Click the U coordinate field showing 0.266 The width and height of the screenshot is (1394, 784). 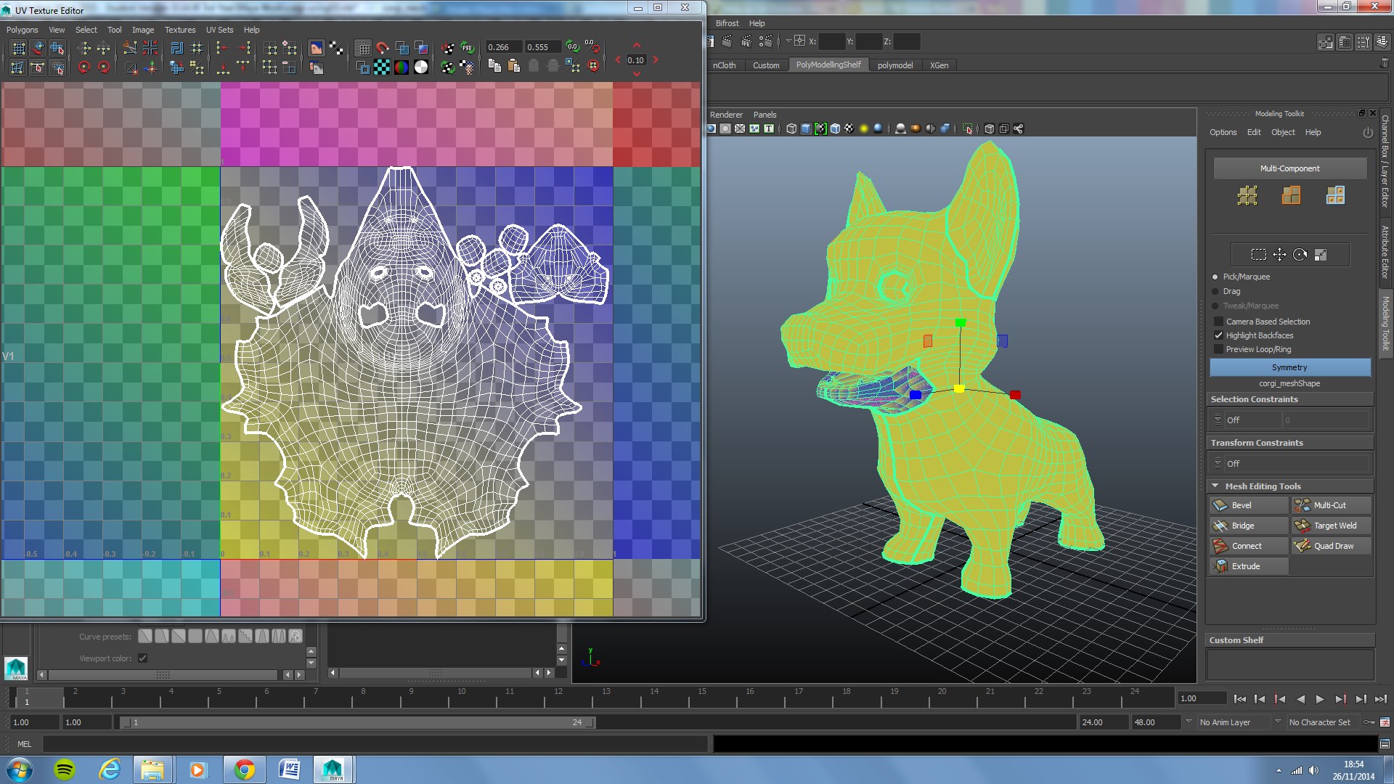click(504, 47)
